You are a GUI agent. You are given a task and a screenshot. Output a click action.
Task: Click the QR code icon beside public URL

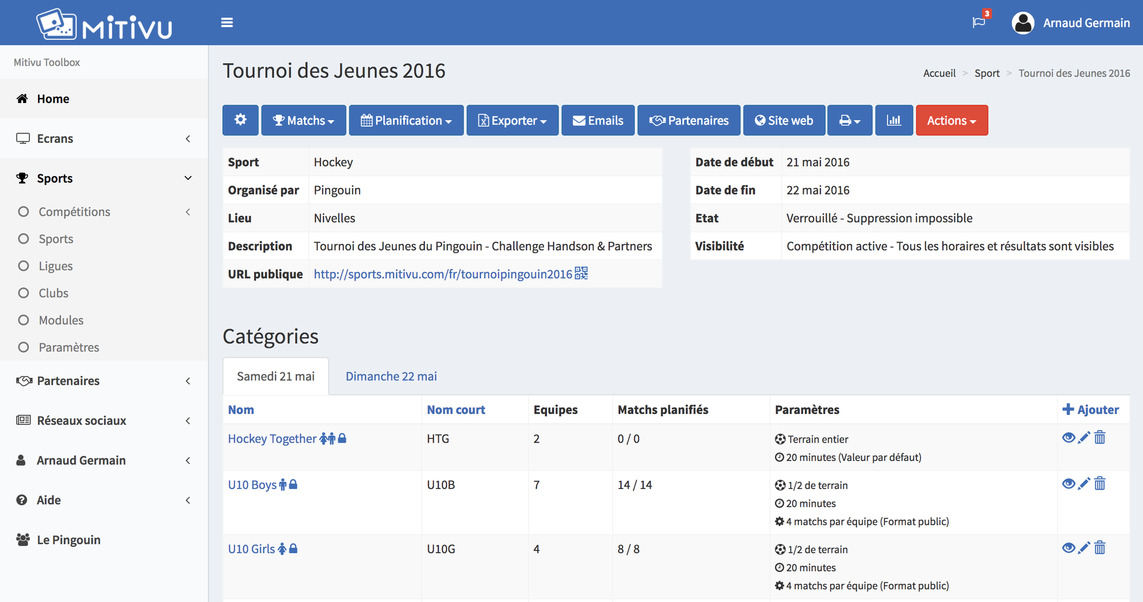pyautogui.click(x=581, y=274)
